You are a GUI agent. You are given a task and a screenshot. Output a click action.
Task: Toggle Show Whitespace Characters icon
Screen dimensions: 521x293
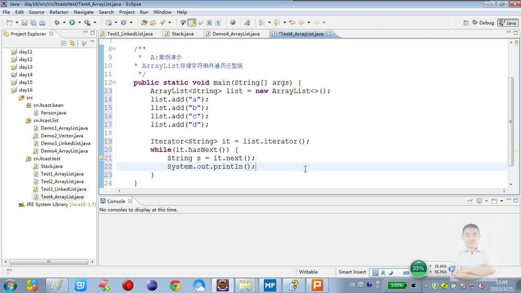pos(218,23)
